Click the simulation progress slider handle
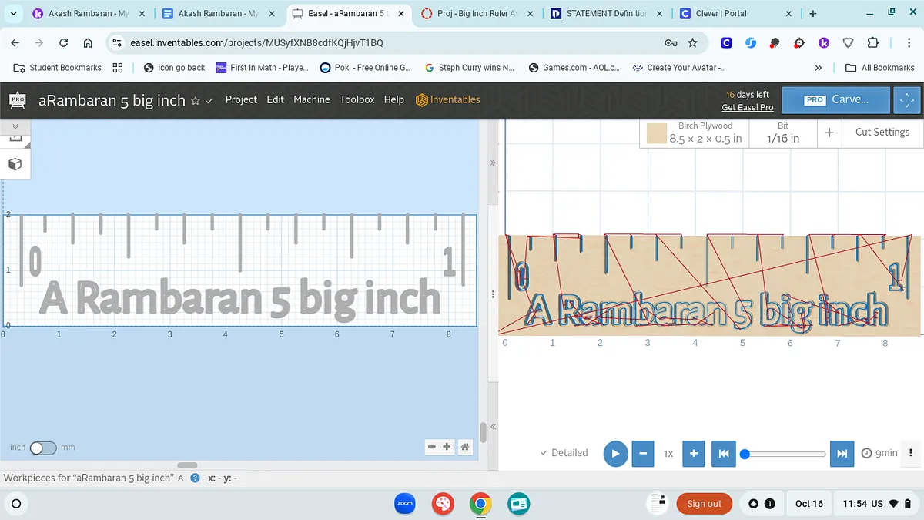Viewport: 924px width, 520px height. coord(745,454)
